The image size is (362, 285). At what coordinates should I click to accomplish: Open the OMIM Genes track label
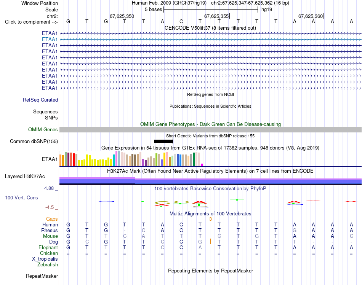click(x=43, y=130)
